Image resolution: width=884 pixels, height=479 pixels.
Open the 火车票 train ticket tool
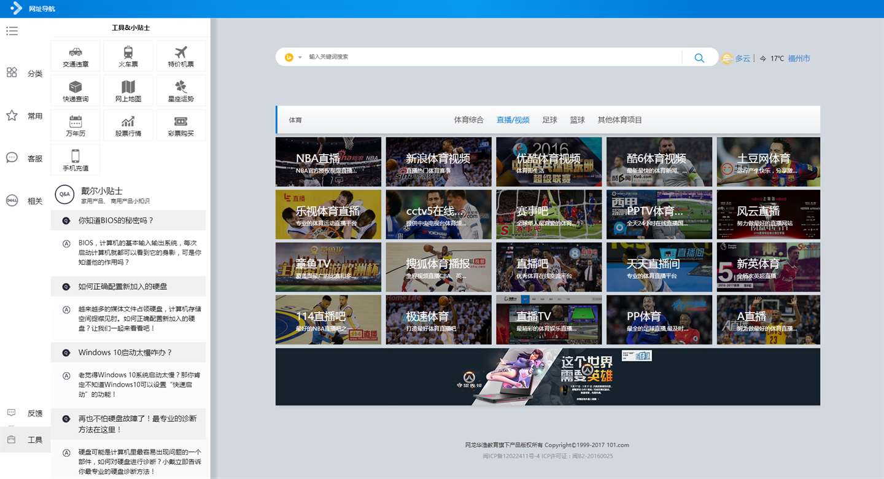pyautogui.click(x=128, y=56)
